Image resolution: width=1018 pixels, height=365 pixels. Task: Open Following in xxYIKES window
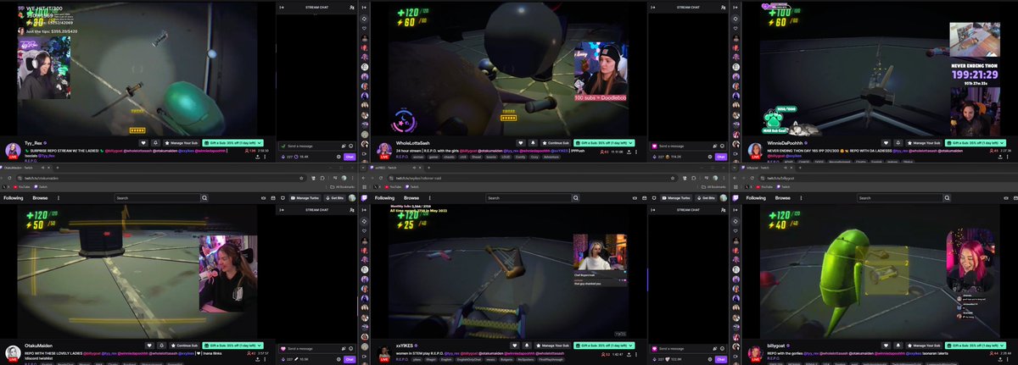click(385, 197)
